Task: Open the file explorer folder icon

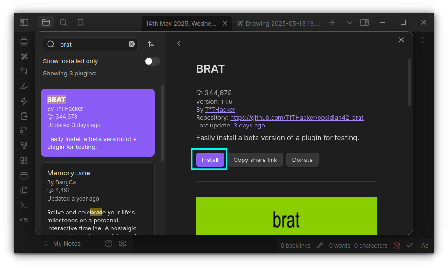Action: pyautogui.click(x=46, y=22)
